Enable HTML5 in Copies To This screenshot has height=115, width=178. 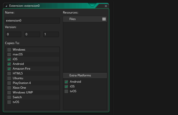[x=9, y=73]
